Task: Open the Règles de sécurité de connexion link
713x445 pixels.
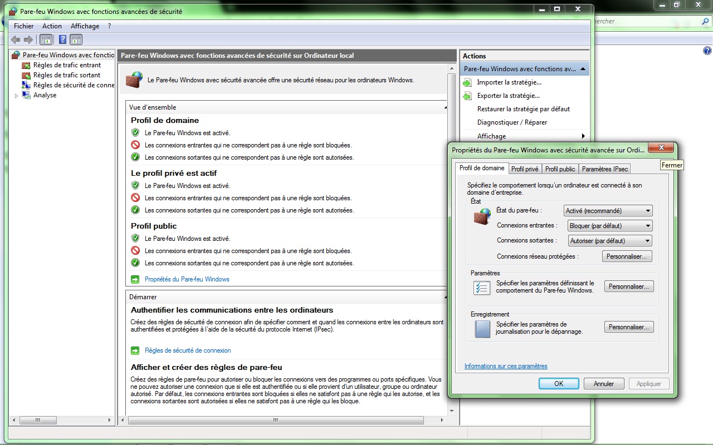Action: coord(188,350)
